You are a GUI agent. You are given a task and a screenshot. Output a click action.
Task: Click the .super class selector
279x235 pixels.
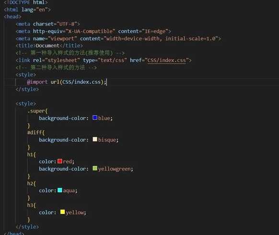pyautogui.click(x=37, y=111)
